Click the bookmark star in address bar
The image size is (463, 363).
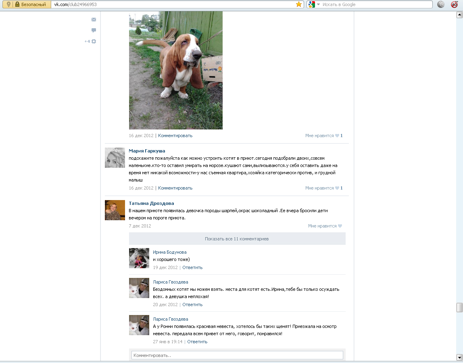pos(299,4)
